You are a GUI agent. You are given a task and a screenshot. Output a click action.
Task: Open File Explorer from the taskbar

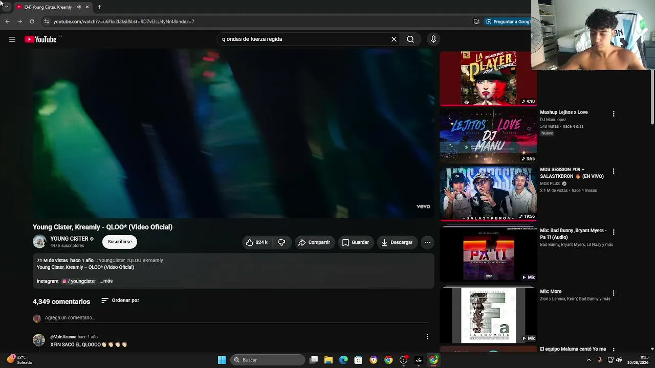[329, 360]
